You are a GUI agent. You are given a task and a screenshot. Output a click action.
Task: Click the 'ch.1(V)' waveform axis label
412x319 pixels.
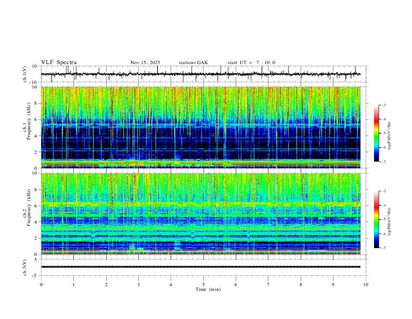[x=25, y=74]
